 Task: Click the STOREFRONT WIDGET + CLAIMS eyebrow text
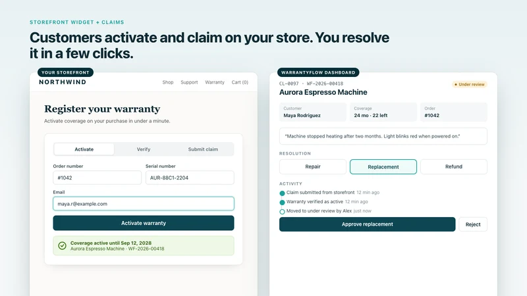tap(77, 22)
